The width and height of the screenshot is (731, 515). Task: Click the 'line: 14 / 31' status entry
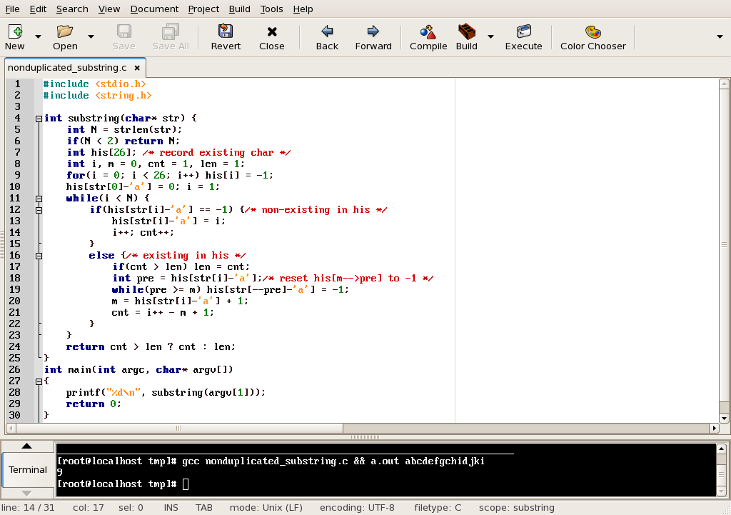pos(28,508)
